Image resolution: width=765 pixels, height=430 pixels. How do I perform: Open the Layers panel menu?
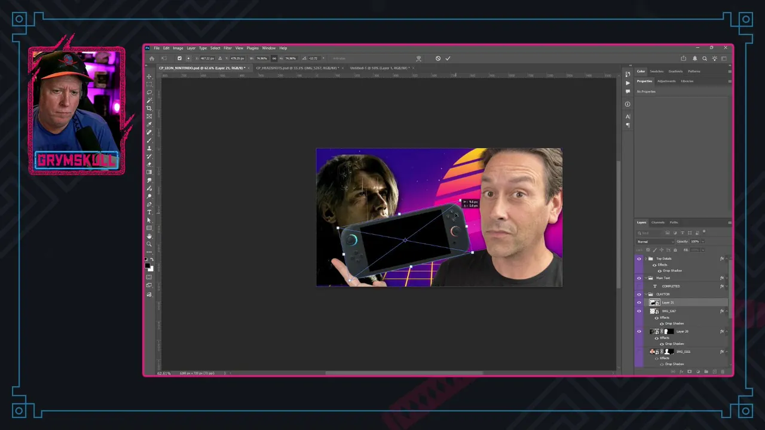pos(730,222)
